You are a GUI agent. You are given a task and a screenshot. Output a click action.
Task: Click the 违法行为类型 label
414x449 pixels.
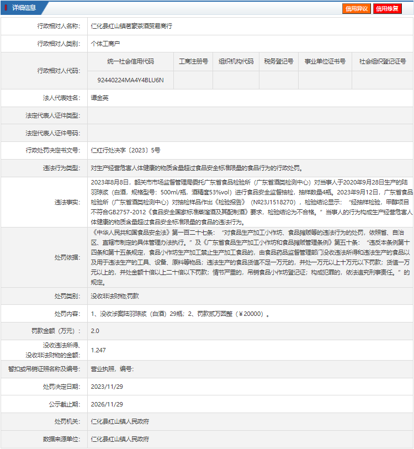62,168
